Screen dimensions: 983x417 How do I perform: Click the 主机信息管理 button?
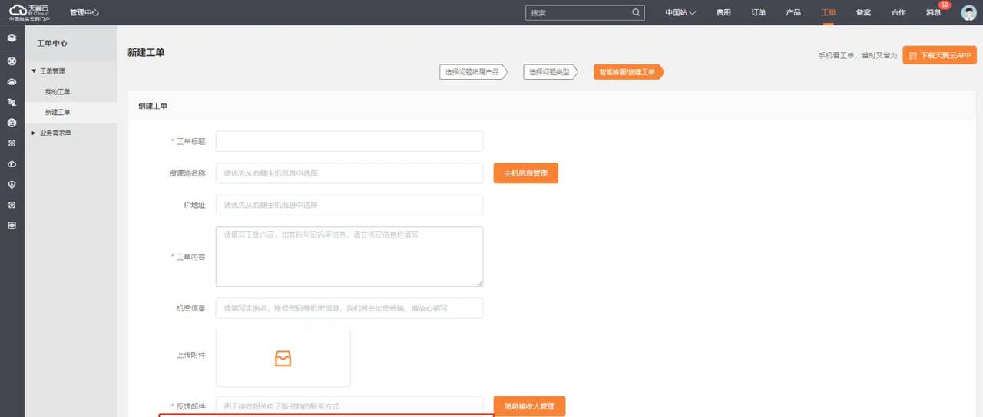[525, 173]
